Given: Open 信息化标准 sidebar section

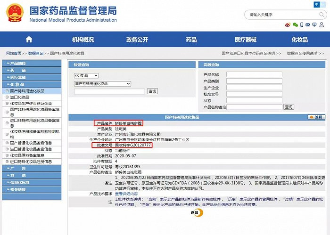Looking at the screenshot, I should (x=32, y=182).
